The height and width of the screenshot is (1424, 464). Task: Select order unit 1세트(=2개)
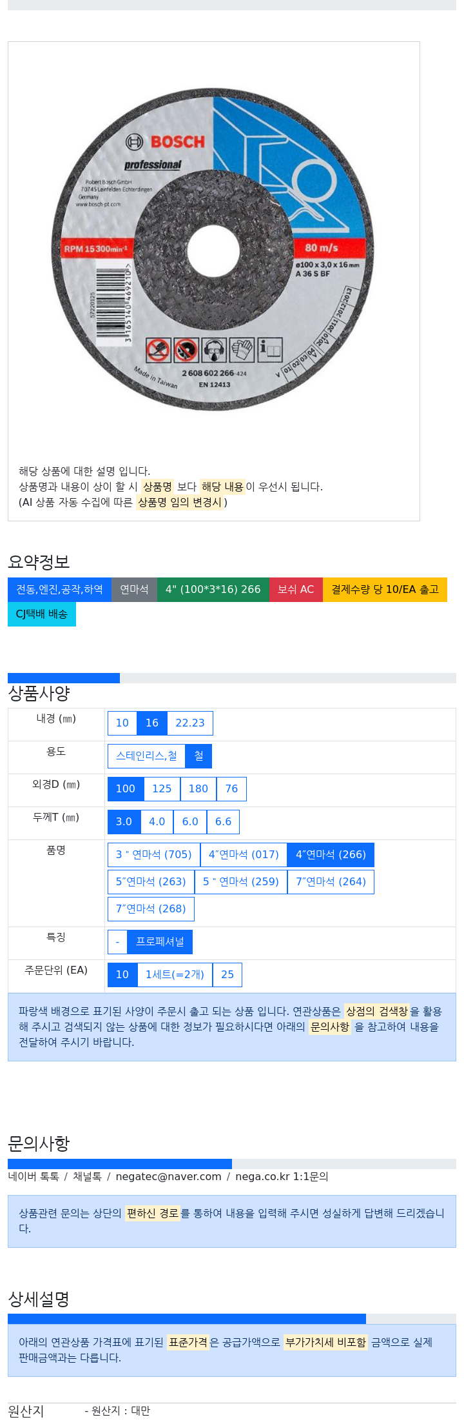pyautogui.click(x=175, y=975)
